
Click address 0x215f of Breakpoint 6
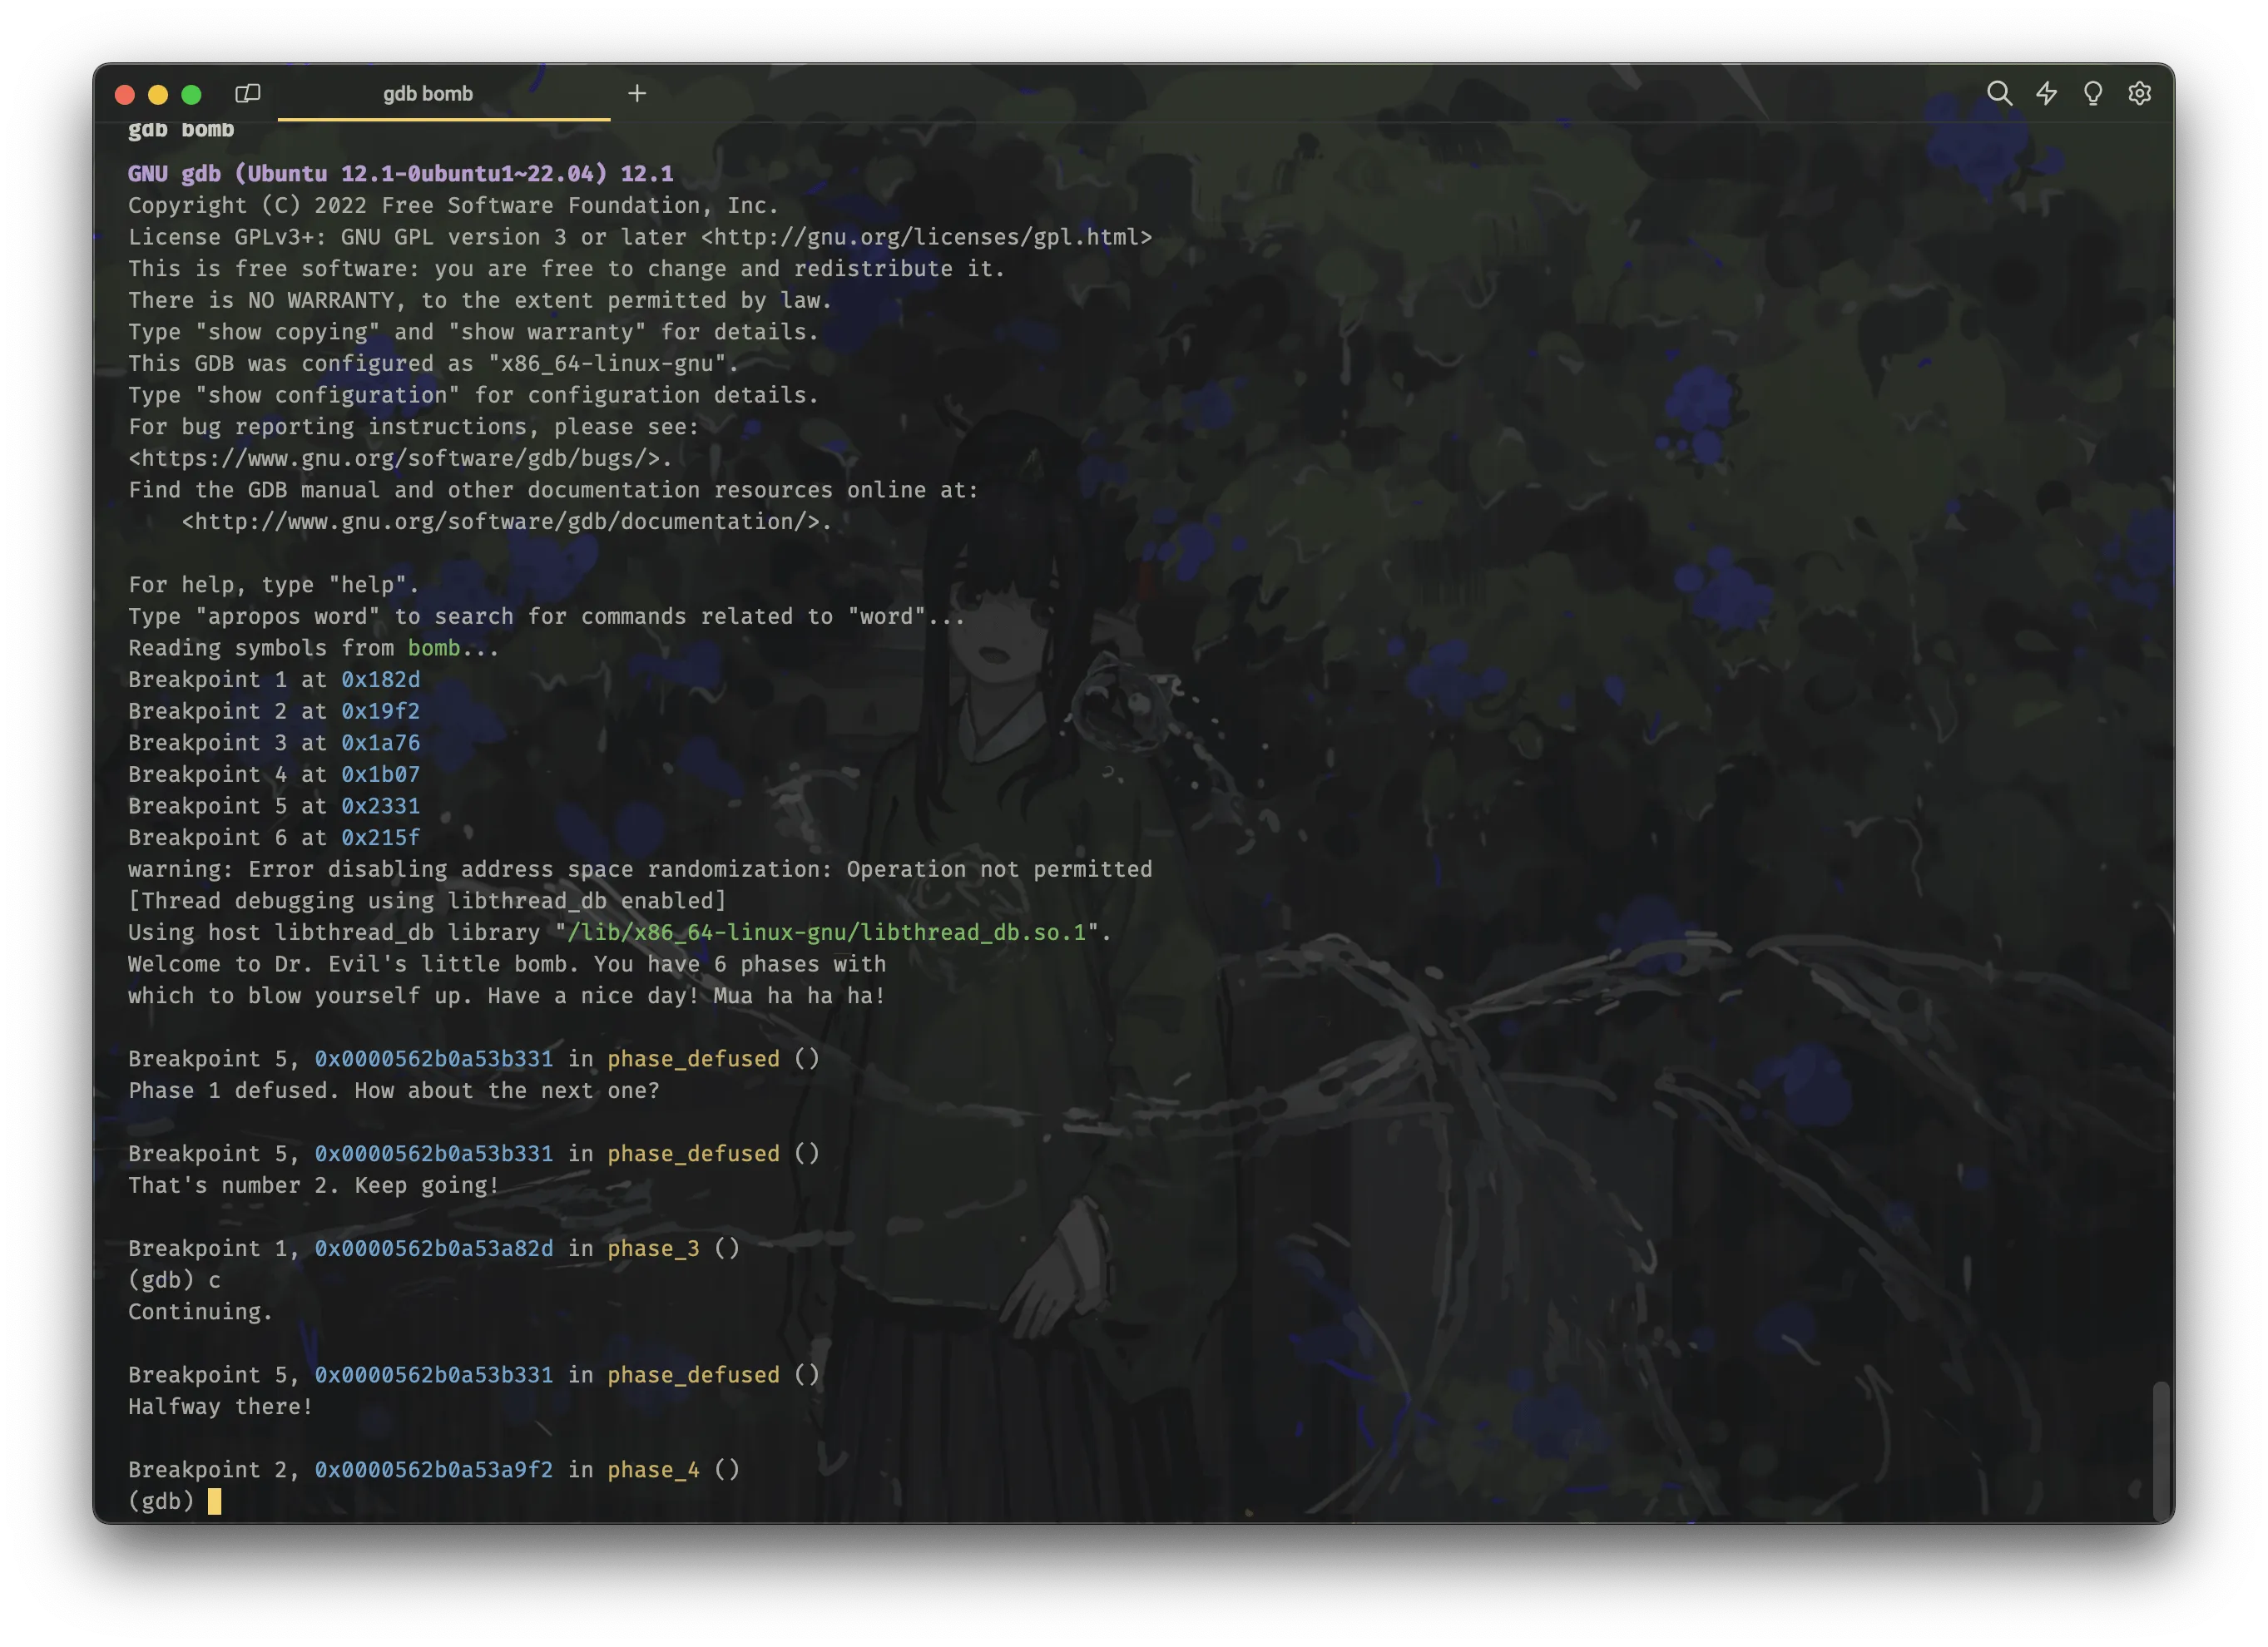point(381,837)
